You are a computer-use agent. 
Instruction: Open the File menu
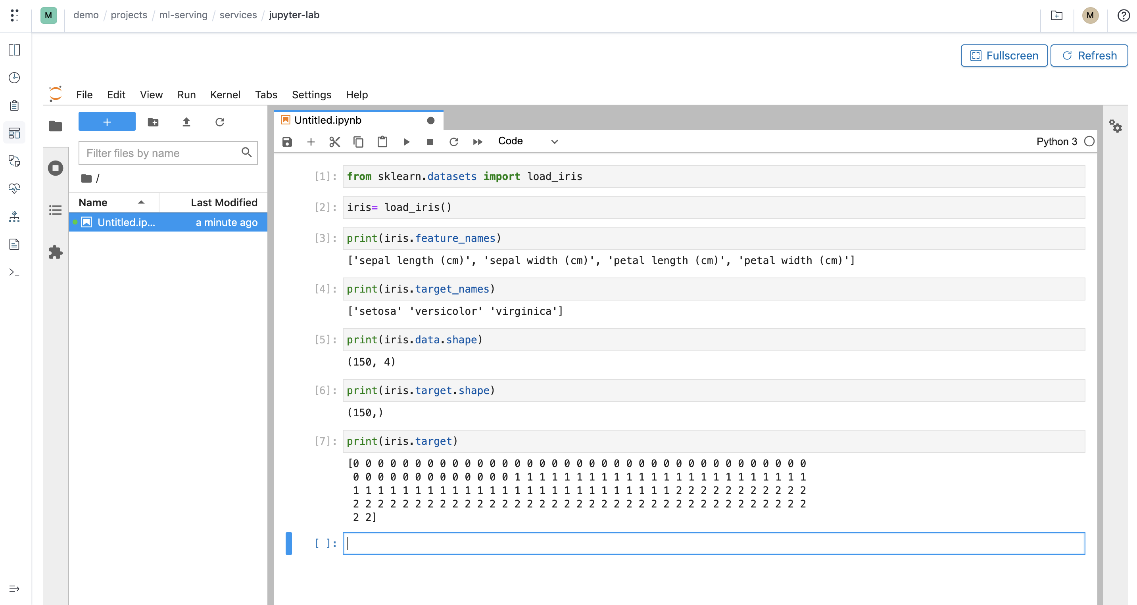pos(85,95)
